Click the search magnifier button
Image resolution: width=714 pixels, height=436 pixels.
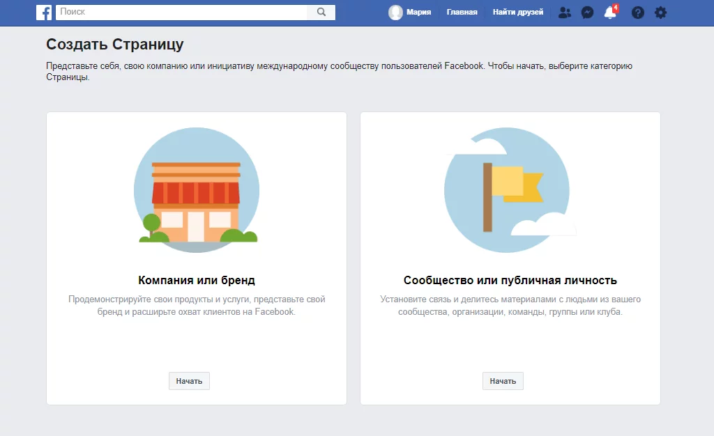pos(321,13)
